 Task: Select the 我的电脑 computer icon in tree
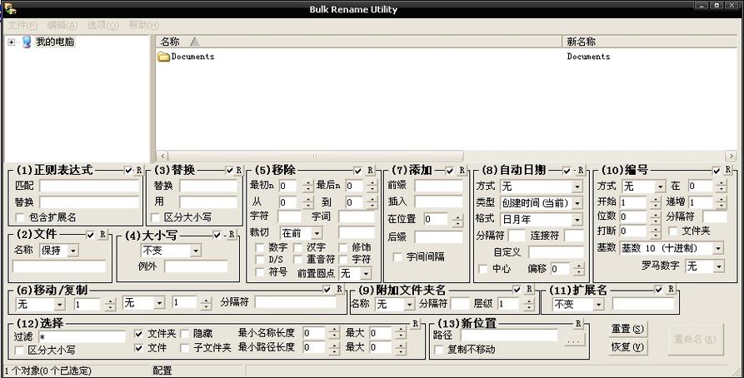click(27, 42)
